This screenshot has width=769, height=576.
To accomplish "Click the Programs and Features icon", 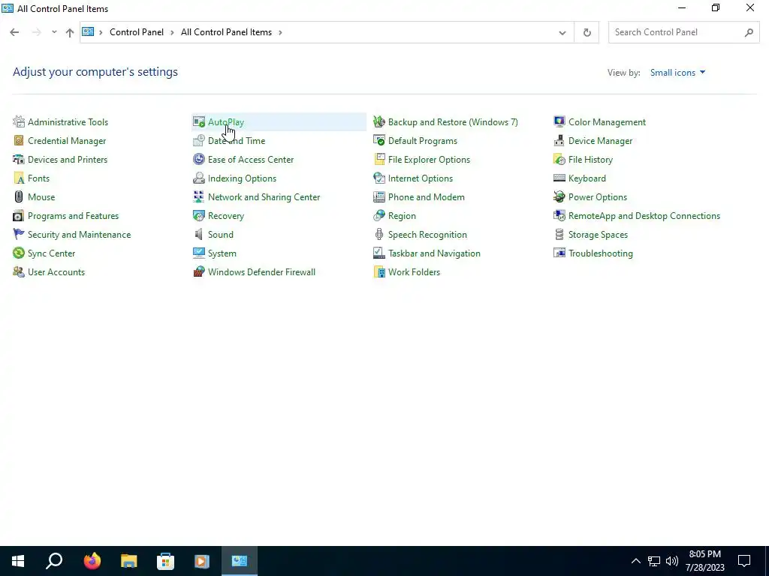I will click(x=19, y=215).
